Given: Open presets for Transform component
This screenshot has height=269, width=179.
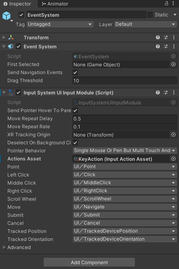Looking at the screenshot, I should [166, 37].
